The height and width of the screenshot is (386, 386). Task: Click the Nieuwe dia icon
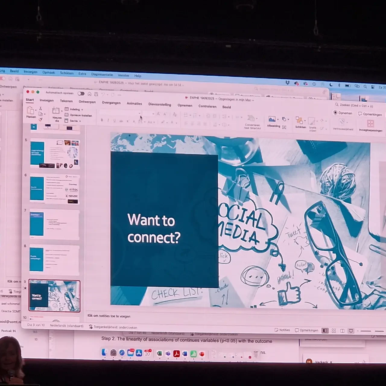coord(56,111)
